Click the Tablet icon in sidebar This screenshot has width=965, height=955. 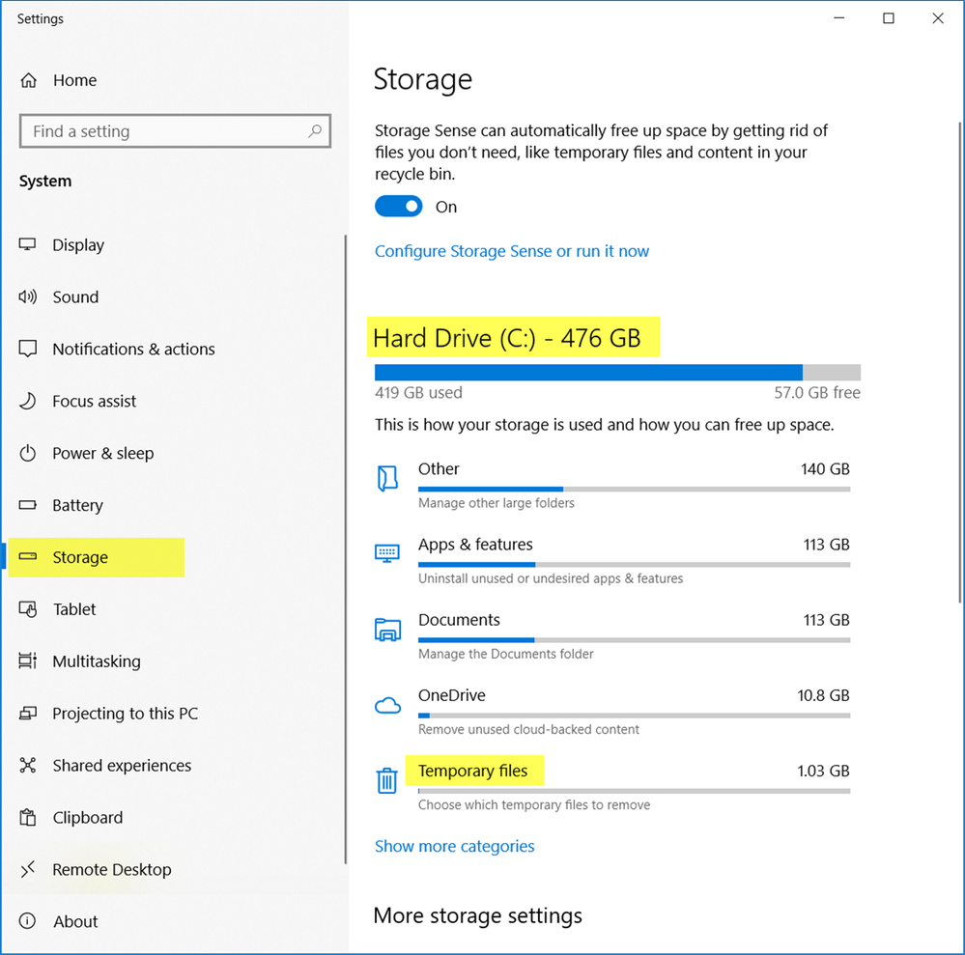pos(28,609)
